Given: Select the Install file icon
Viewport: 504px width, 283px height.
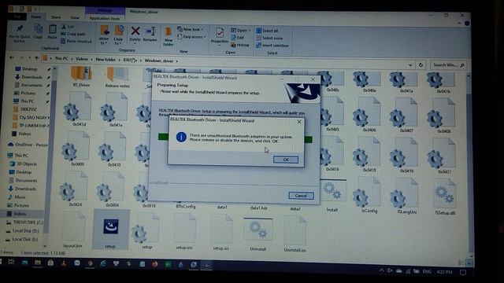Looking at the screenshot, I should pyautogui.click(x=332, y=196).
